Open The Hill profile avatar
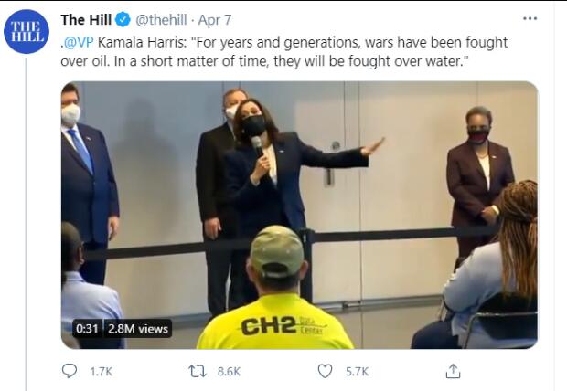This screenshot has width=567, height=391. (x=26, y=31)
